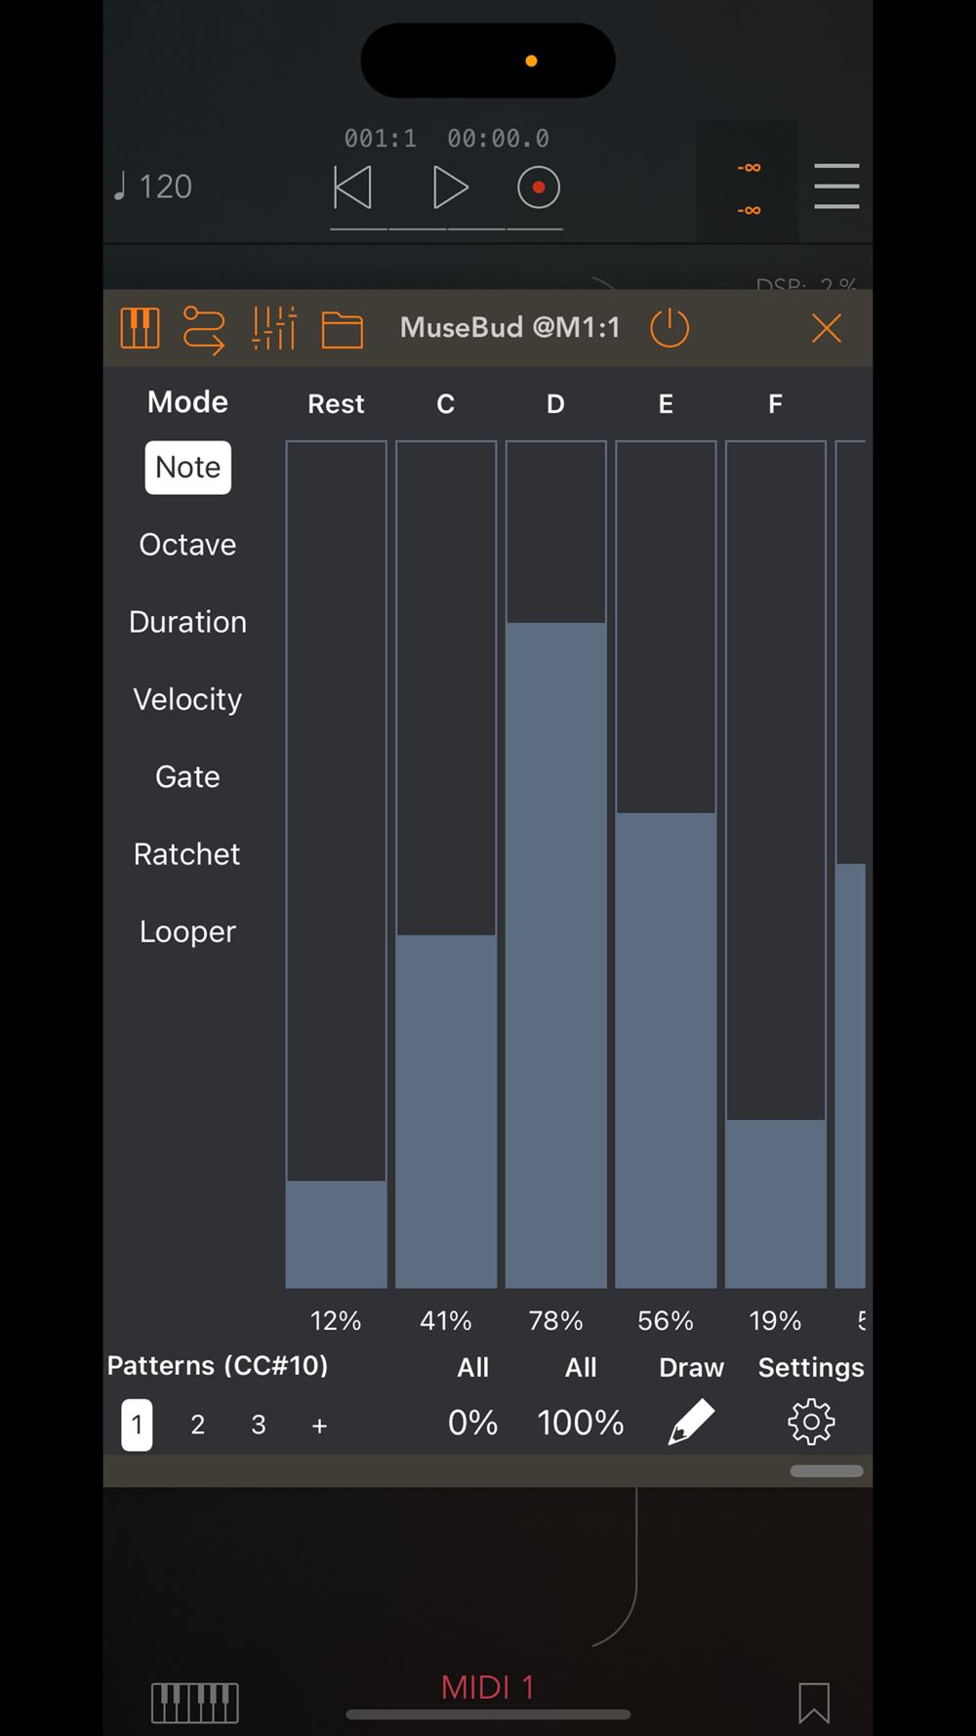Select the Velocity mode

(187, 699)
